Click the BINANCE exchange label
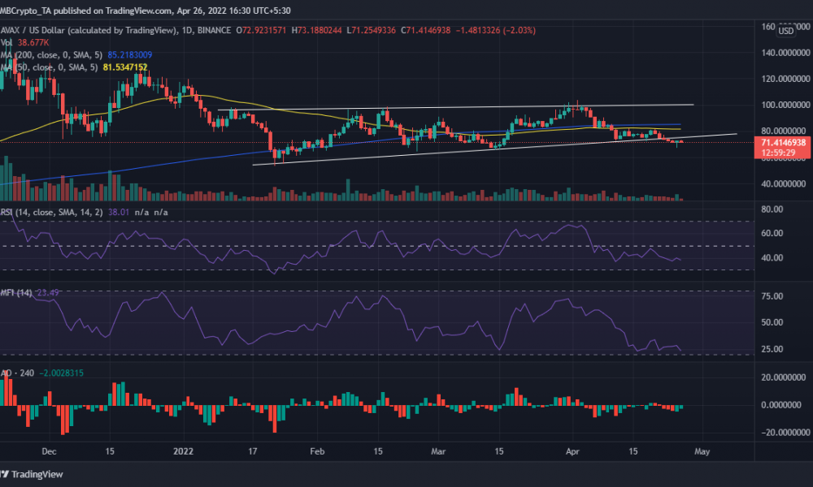The width and height of the screenshot is (813, 487). point(214,31)
